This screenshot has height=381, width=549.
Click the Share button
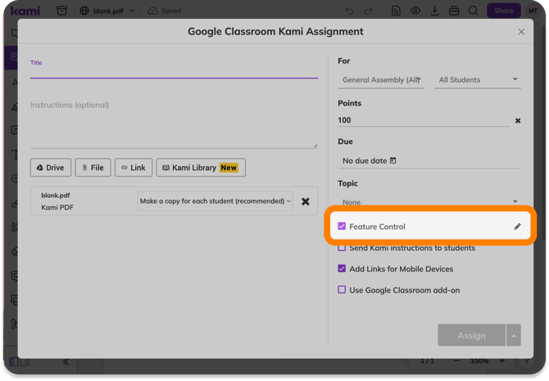pos(504,11)
